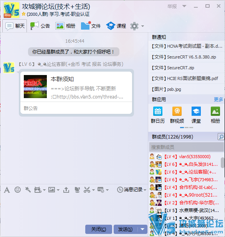Click the group avatar V5 logo

12,10
